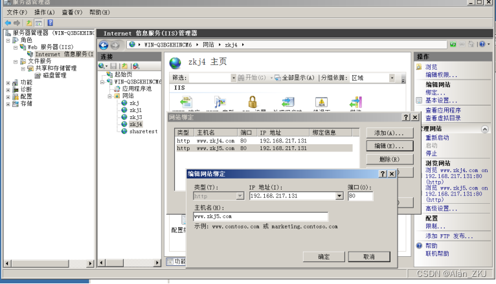Click the 编辑权限... link
Viewport: 496px width, 284px height.
[441, 75]
